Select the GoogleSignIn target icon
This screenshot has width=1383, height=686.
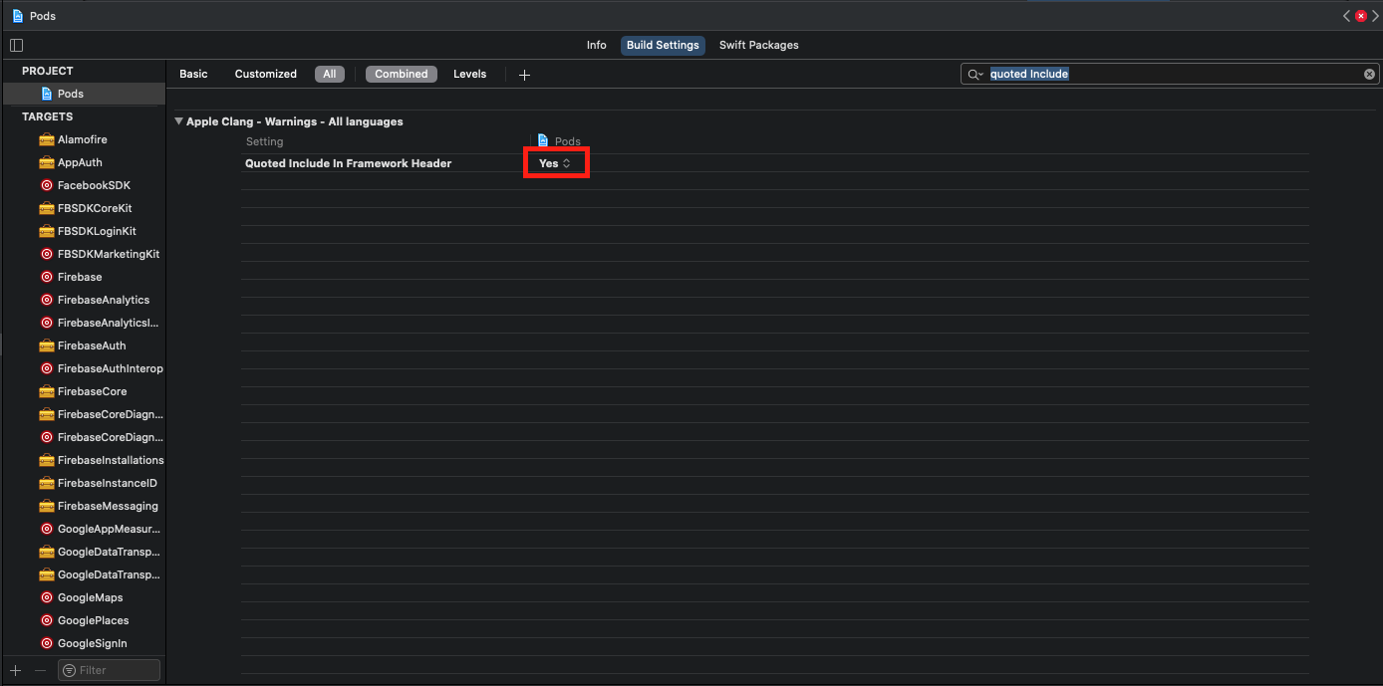[x=46, y=644]
